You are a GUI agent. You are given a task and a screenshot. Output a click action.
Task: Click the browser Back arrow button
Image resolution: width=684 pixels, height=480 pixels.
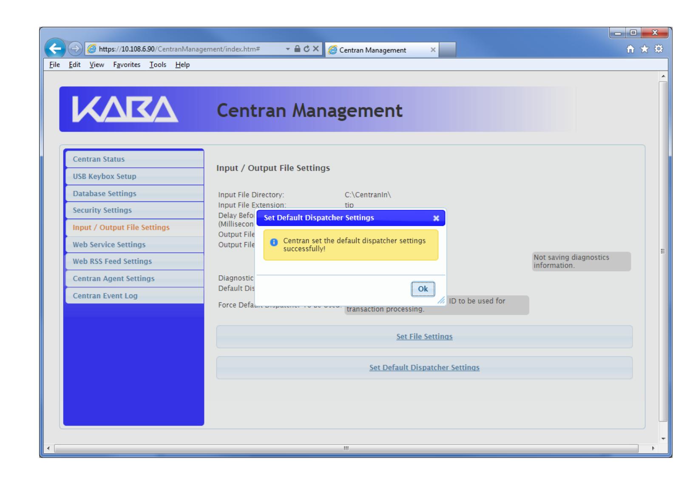click(56, 49)
